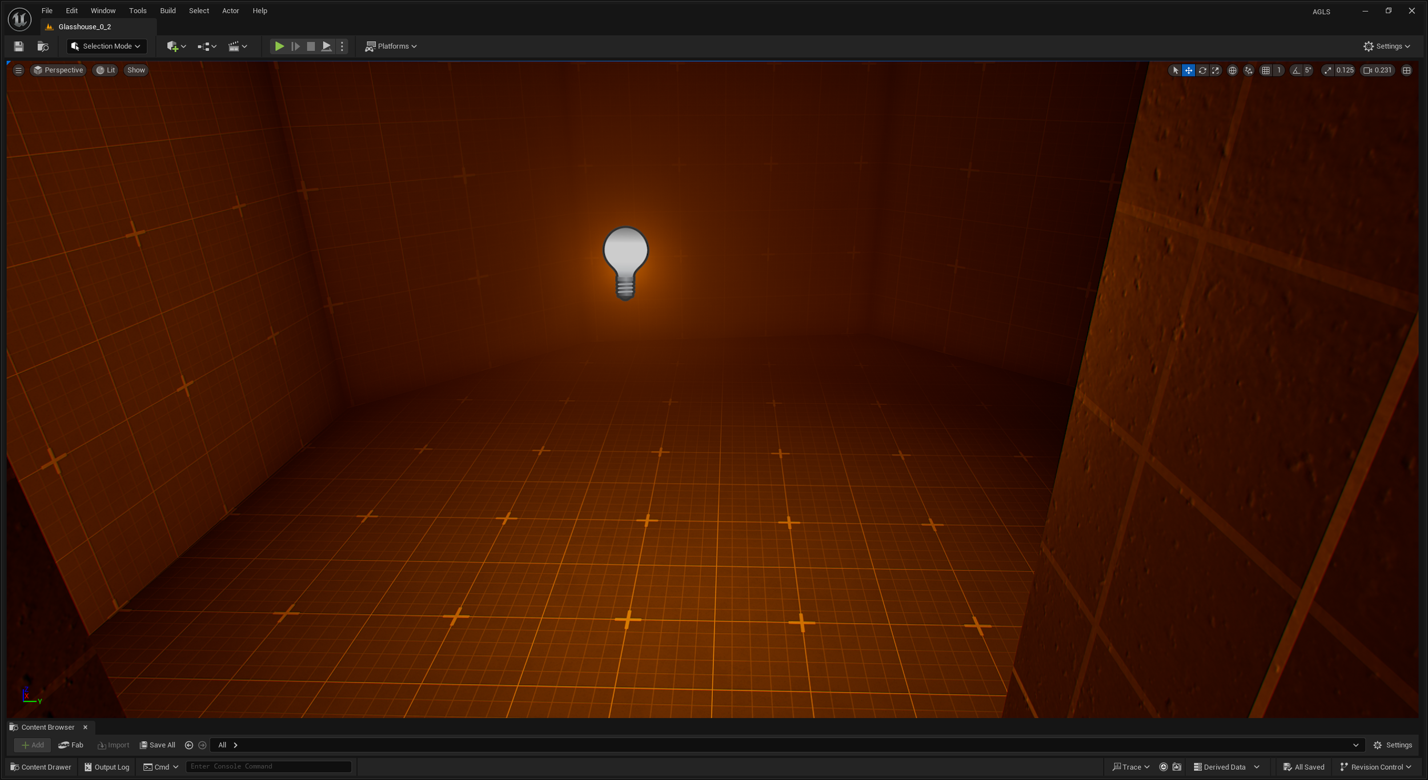Stop the play session
The width and height of the screenshot is (1428, 780).
click(311, 46)
